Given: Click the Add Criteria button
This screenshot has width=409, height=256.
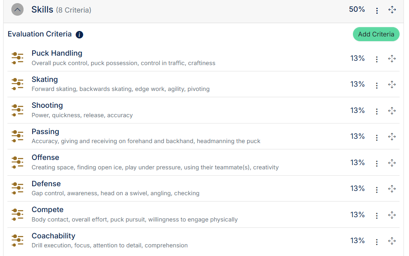Looking at the screenshot, I should tap(376, 34).
